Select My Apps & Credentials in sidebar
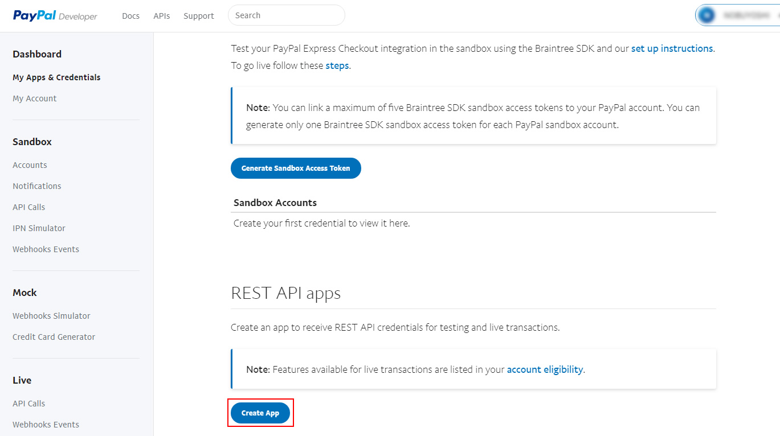The width and height of the screenshot is (780, 436). click(56, 77)
